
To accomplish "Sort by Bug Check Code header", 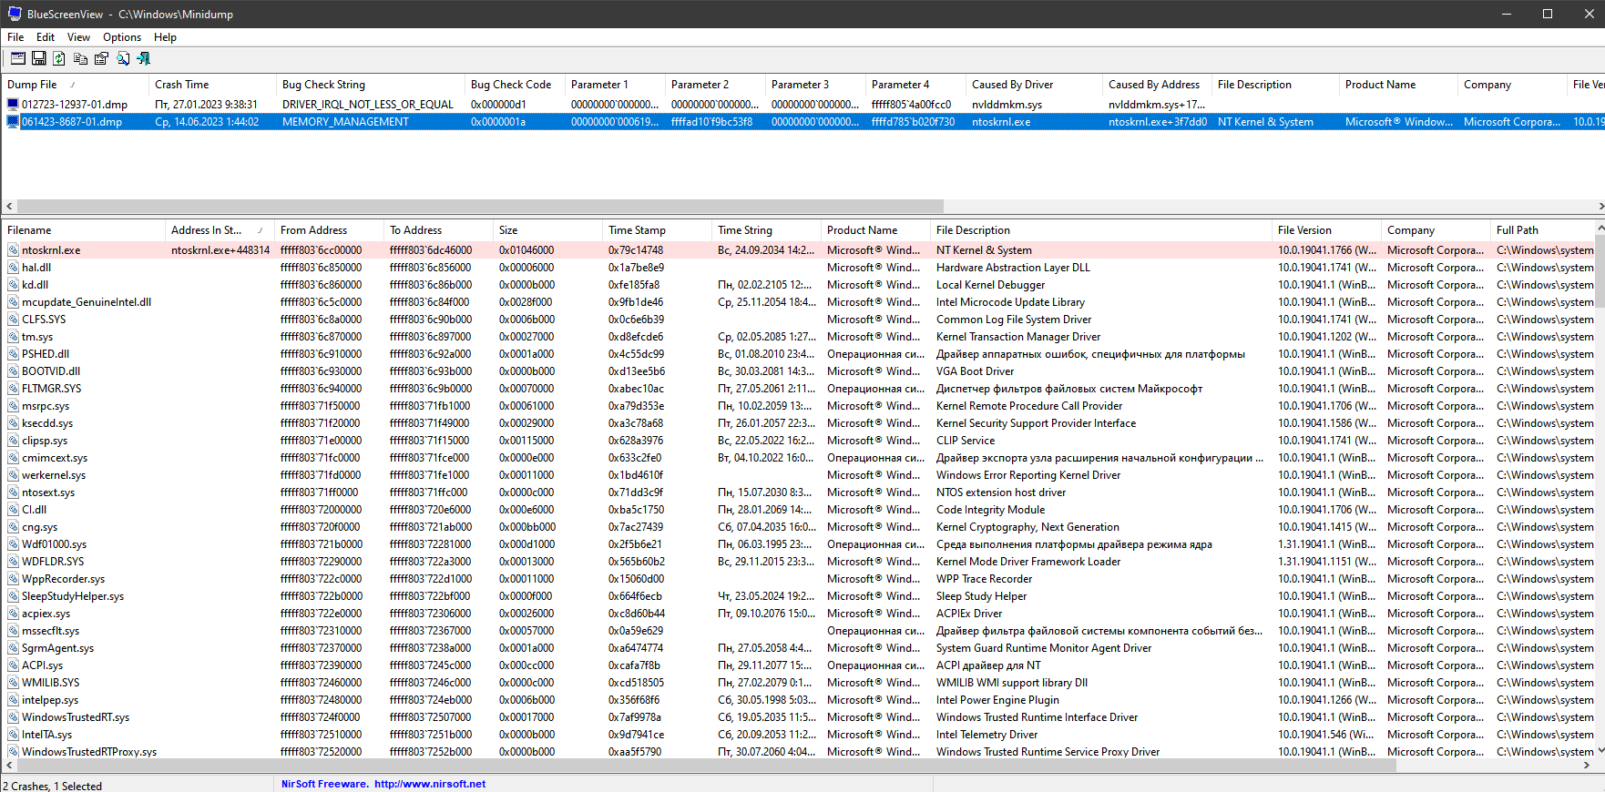I will tap(514, 85).
